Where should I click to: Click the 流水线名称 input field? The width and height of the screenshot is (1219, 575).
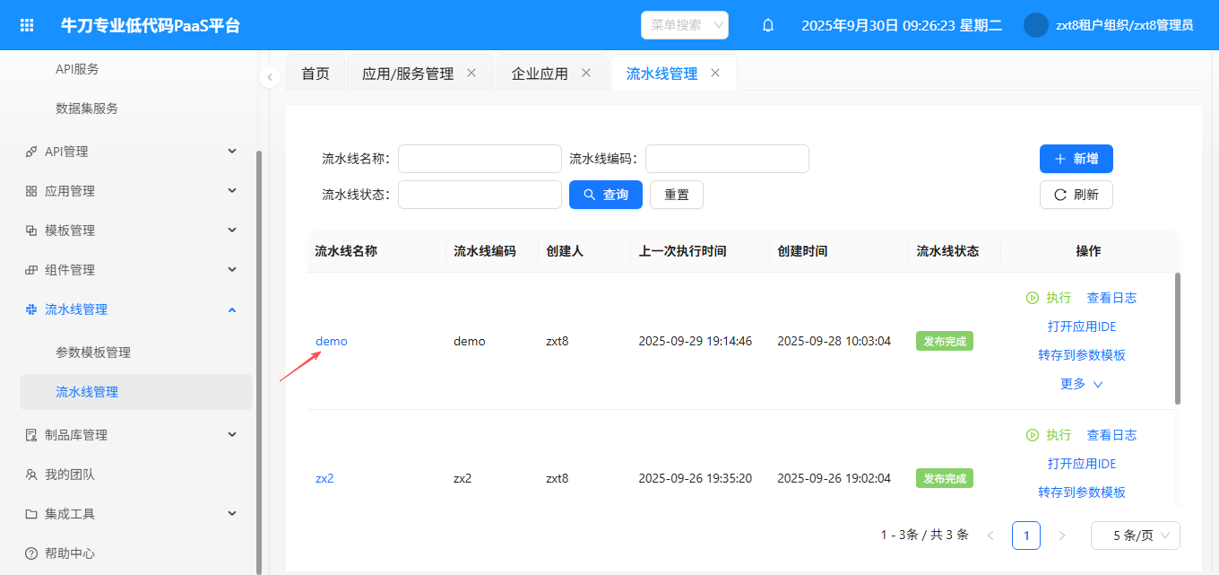[480, 159]
